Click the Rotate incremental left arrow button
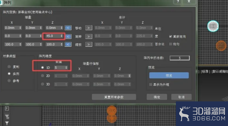This screenshot has width=228, height=126. 68,36
